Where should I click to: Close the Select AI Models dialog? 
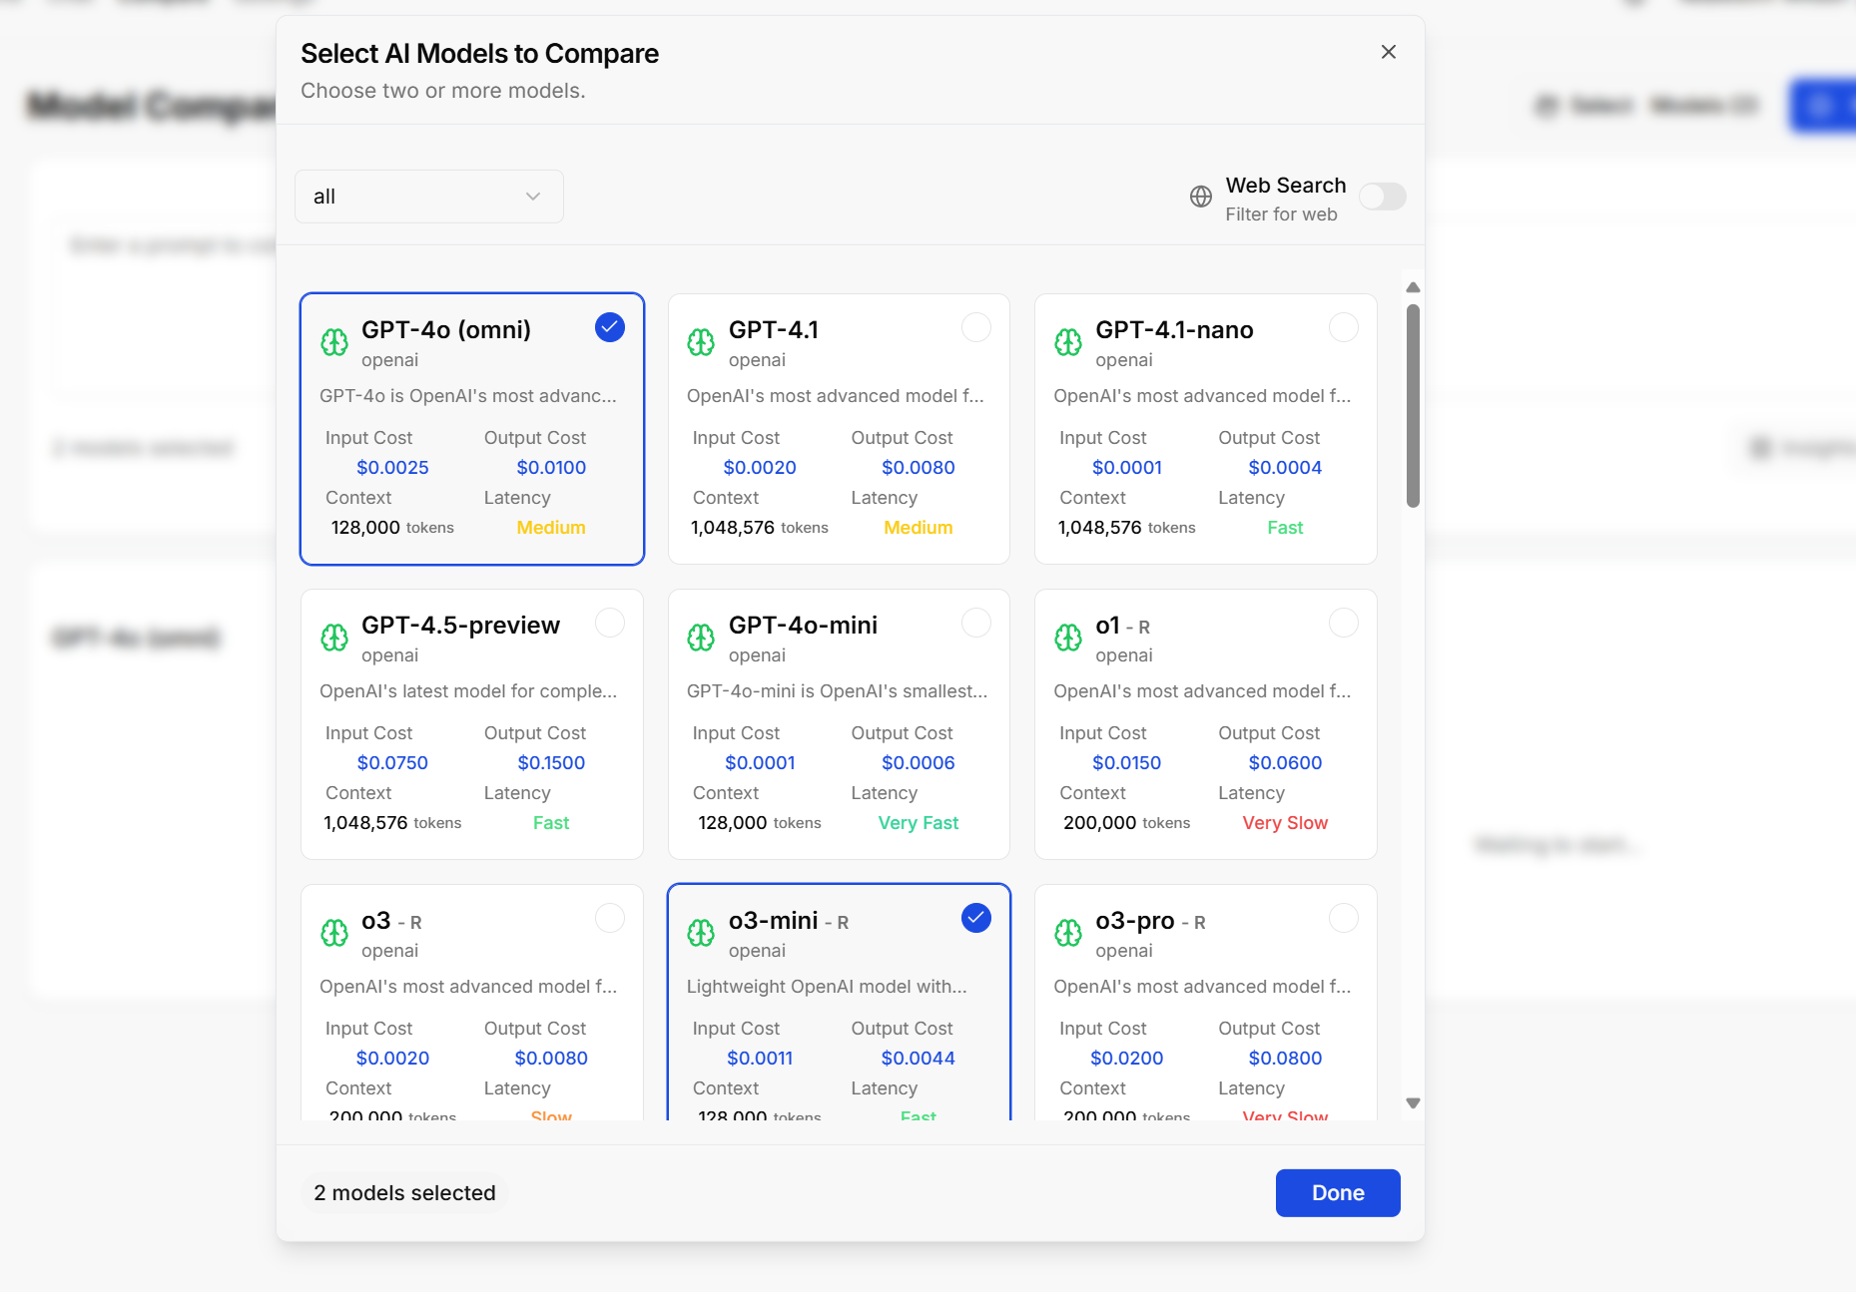click(x=1388, y=52)
